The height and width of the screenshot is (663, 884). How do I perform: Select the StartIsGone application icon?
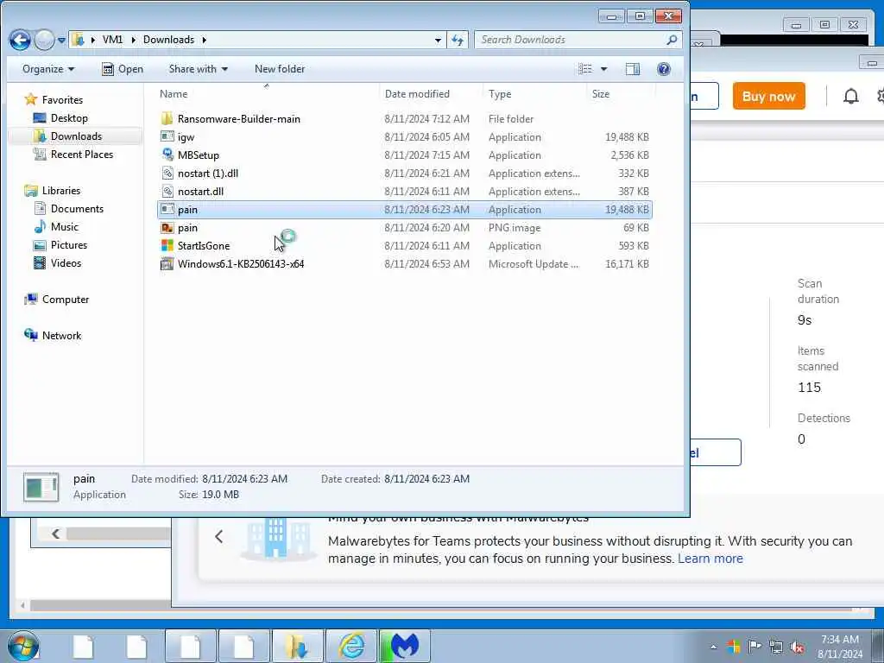[x=167, y=245]
